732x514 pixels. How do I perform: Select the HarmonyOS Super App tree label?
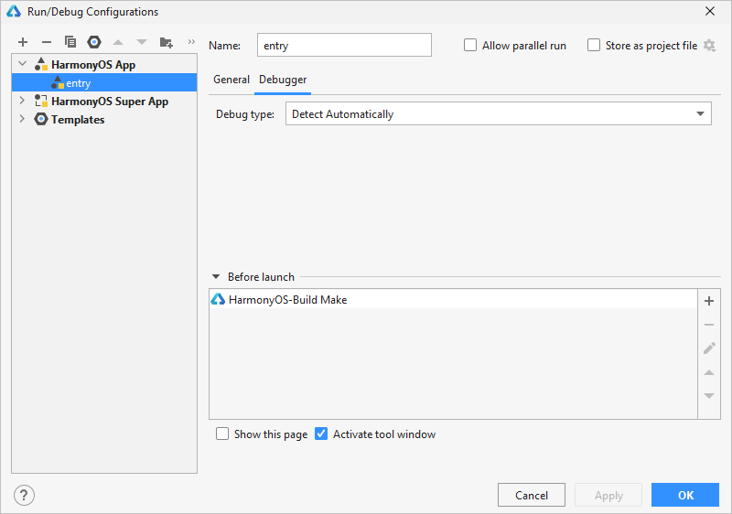pyautogui.click(x=110, y=102)
